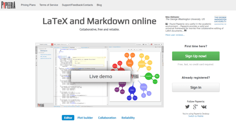Launch the Live demo

tap(101, 76)
